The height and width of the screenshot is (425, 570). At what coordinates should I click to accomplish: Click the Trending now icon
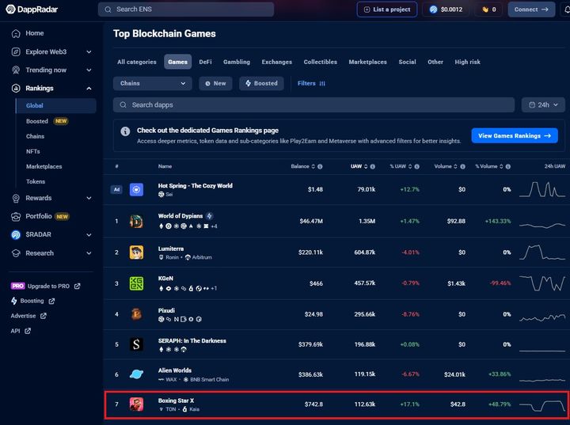[16, 70]
